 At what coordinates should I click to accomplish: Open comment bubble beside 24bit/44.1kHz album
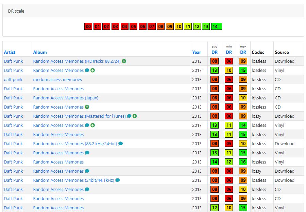[x=118, y=180]
